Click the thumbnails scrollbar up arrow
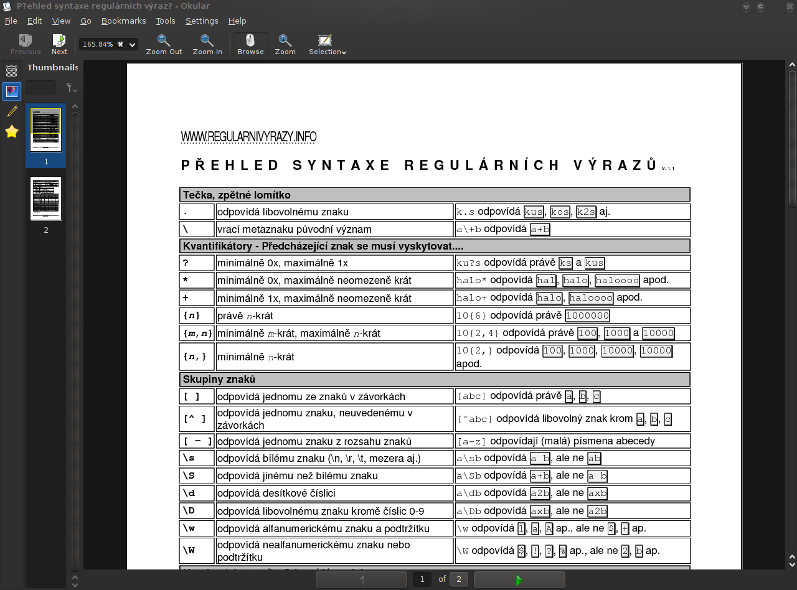Screen dimensions: 797x590 [x=75, y=107]
